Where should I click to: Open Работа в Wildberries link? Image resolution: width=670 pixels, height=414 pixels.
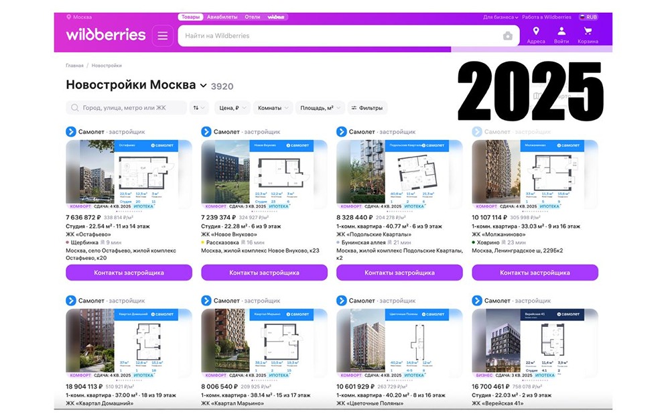coord(547,17)
